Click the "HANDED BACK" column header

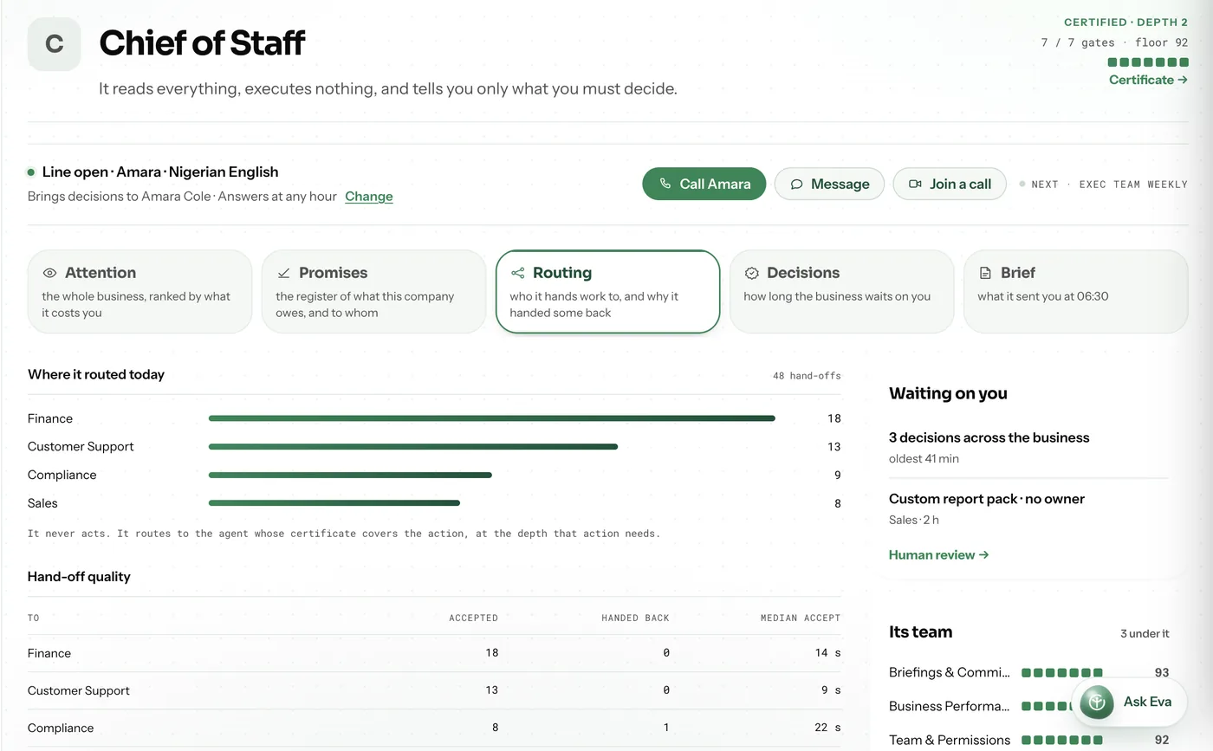(636, 618)
